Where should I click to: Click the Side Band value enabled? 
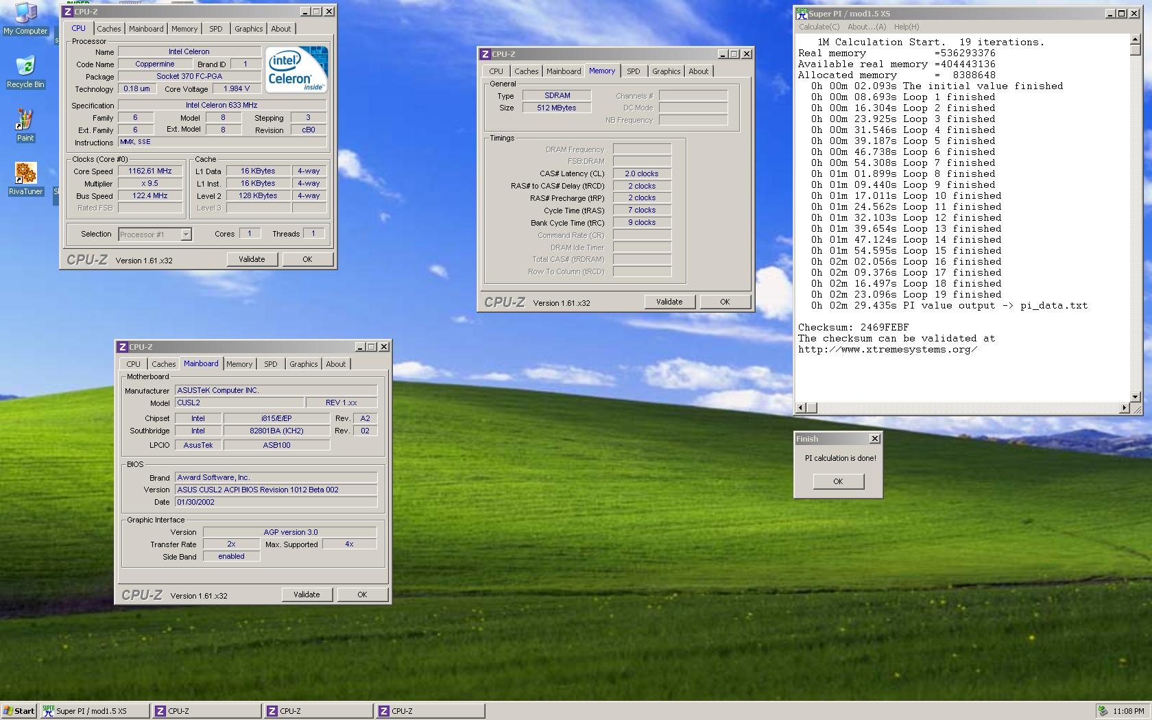pyautogui.click(x=231, y=557)
